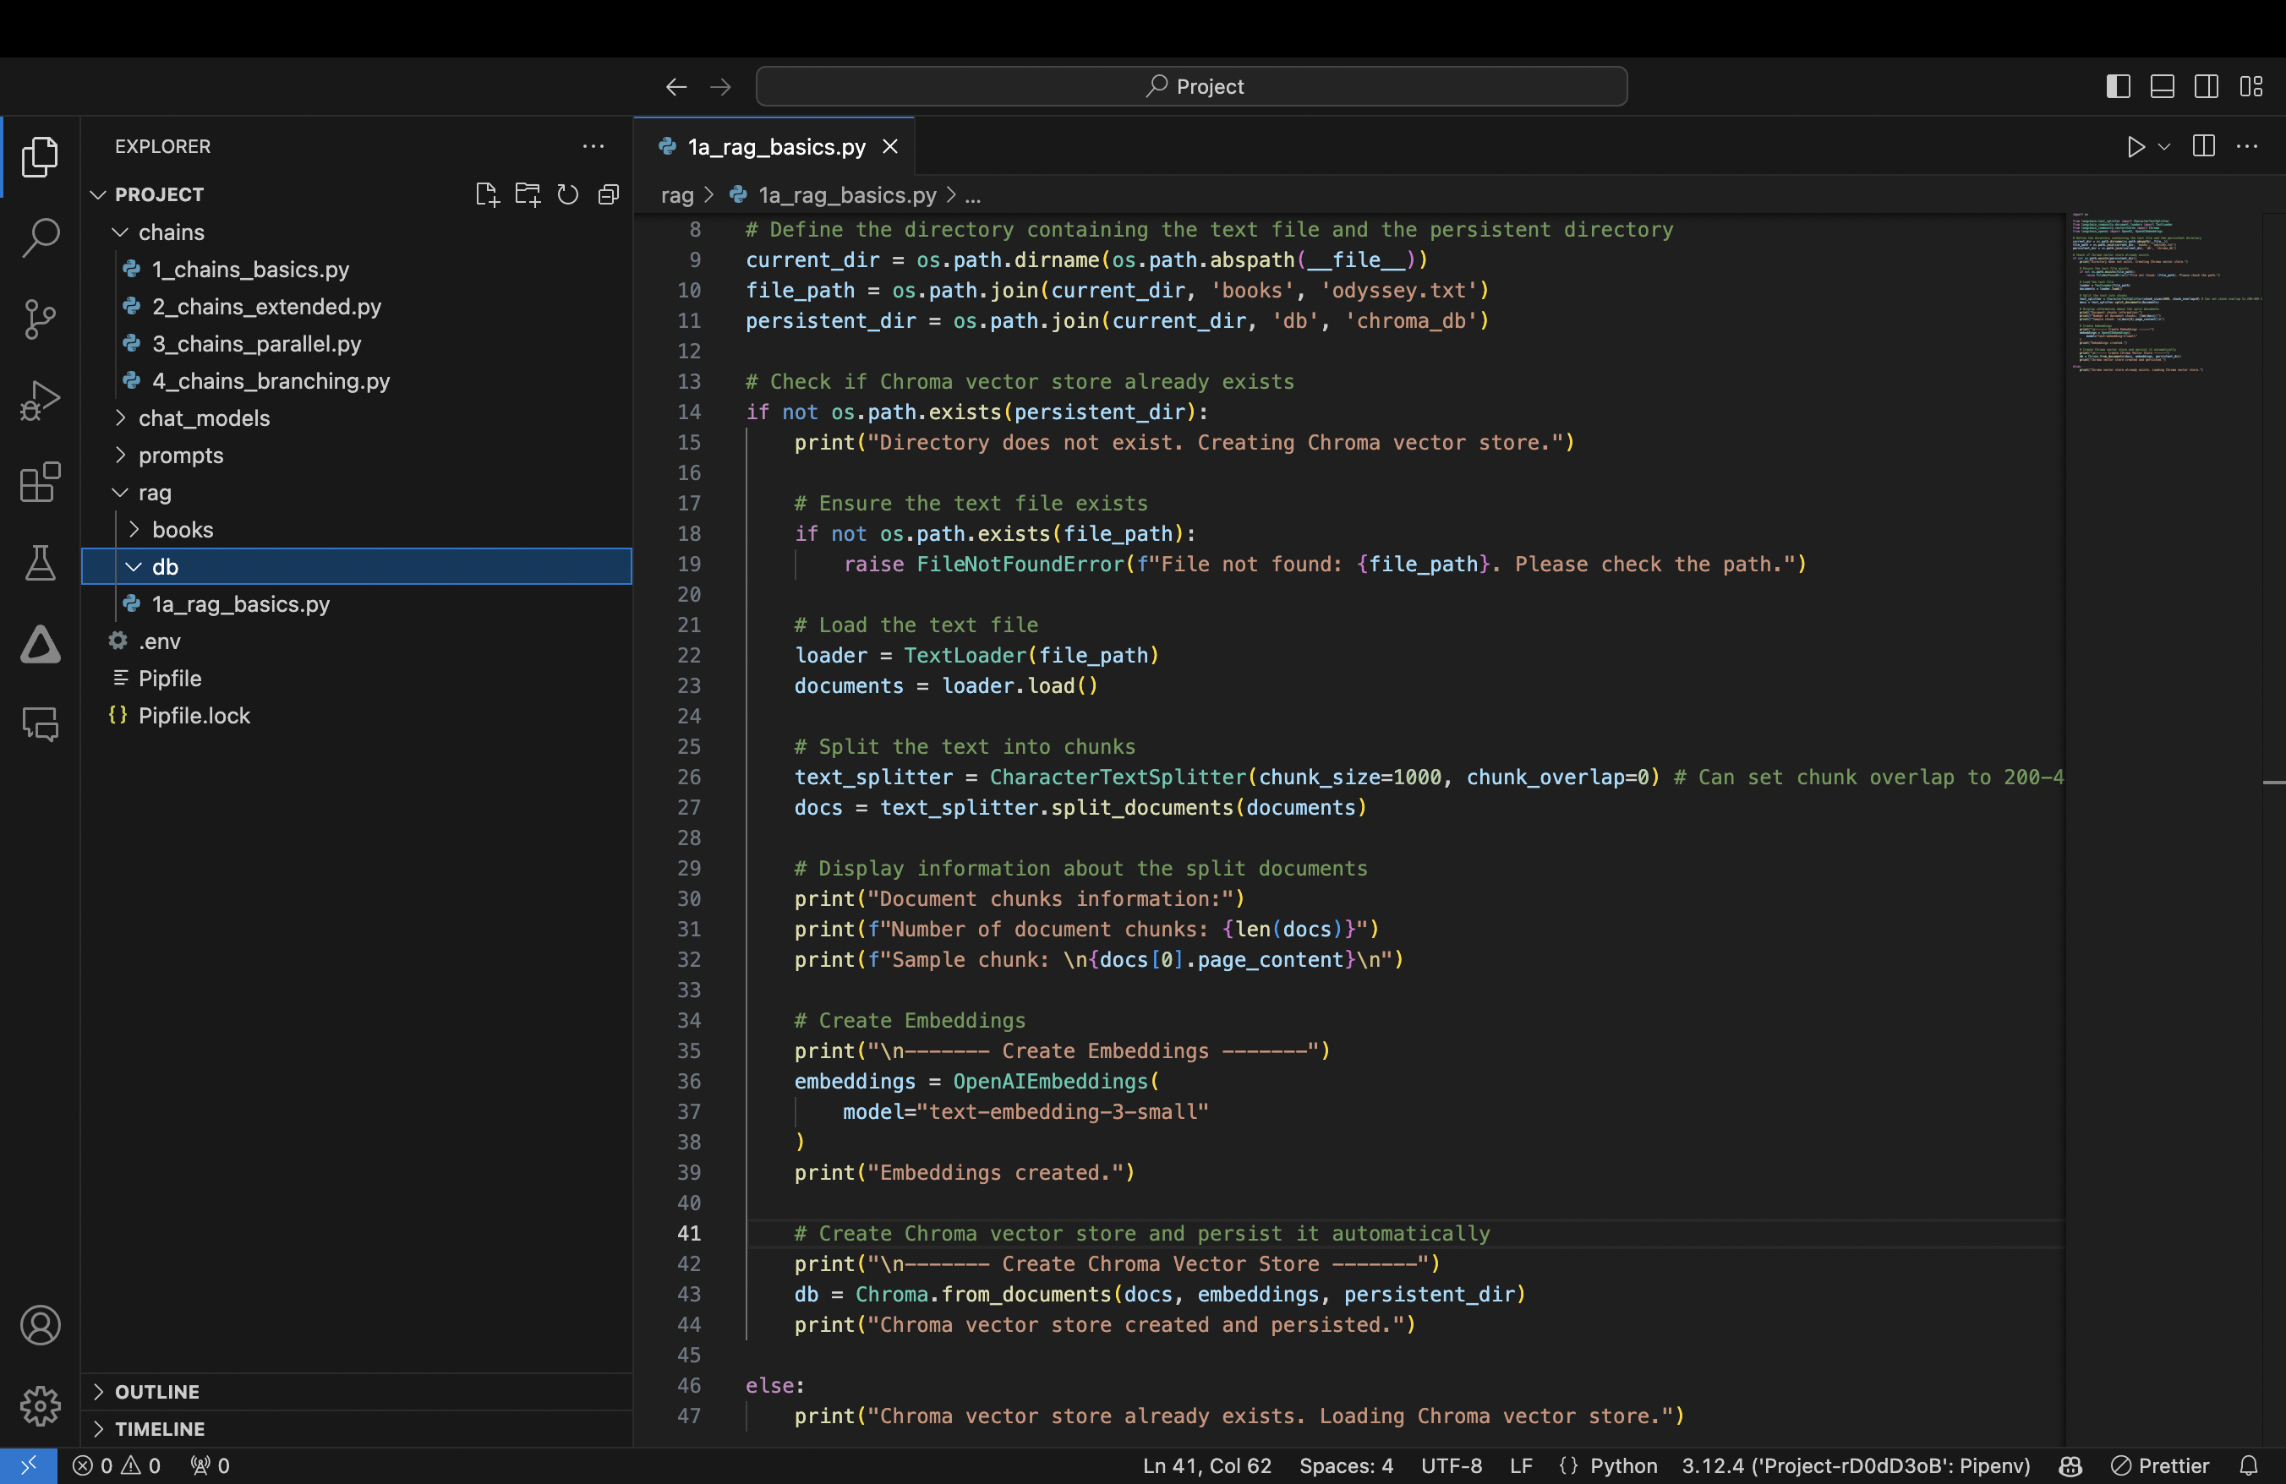Open the Extensions view
The image size is (2286, 1484).
click(40, 483)
